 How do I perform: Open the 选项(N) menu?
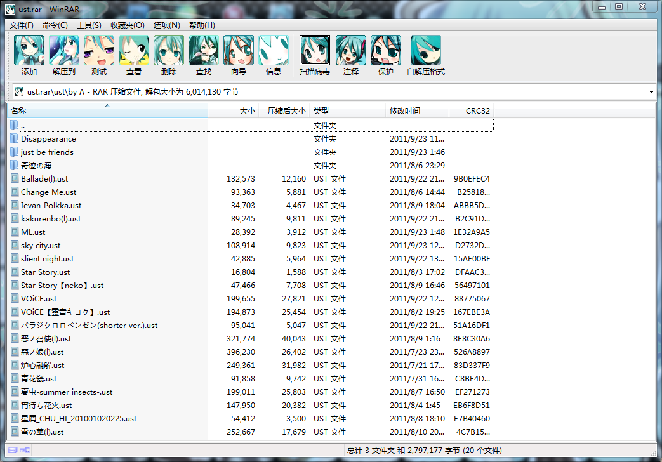[x=167, y=25]
